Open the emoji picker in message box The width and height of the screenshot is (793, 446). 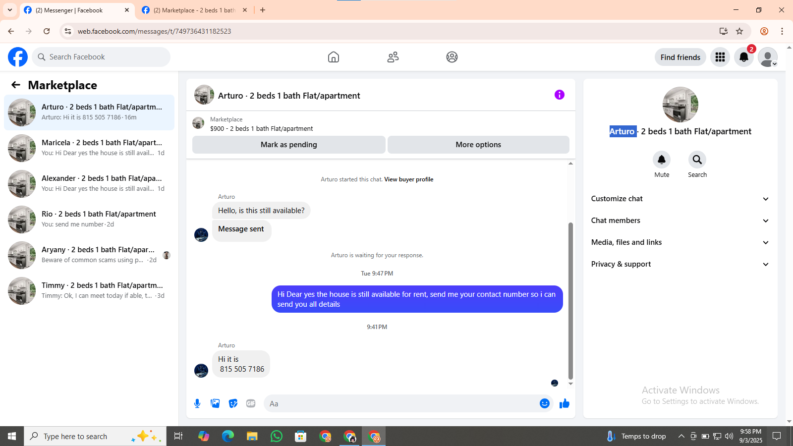[545, 403]
